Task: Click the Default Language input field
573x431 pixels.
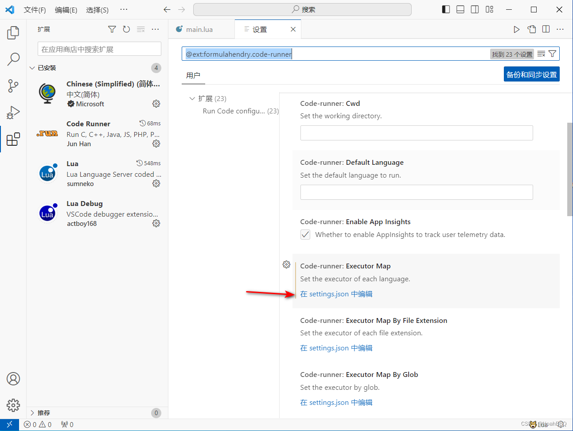Action: point(417,192)
